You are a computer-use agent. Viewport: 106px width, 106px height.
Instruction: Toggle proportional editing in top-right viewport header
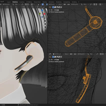click(x=100, y=4)
